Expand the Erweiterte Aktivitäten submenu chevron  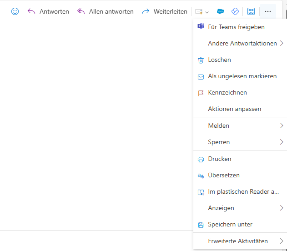tap(282, 241)
